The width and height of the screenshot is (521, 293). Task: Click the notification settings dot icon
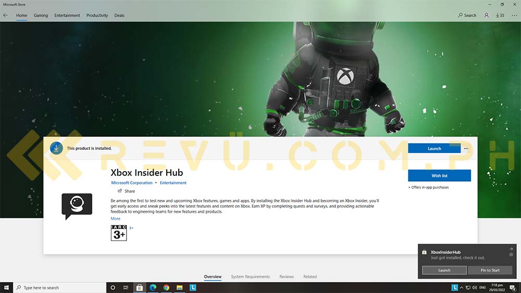pyautogui.click(x=511, y=255)
